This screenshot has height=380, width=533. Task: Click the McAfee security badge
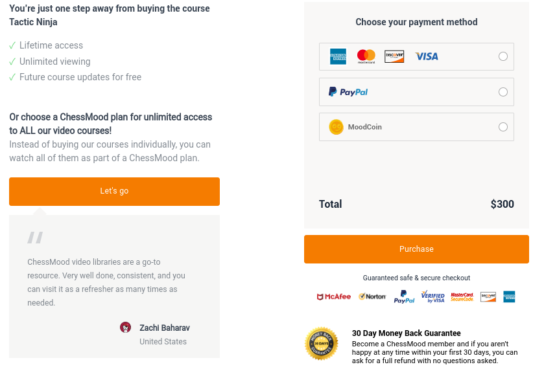(334, 297)
